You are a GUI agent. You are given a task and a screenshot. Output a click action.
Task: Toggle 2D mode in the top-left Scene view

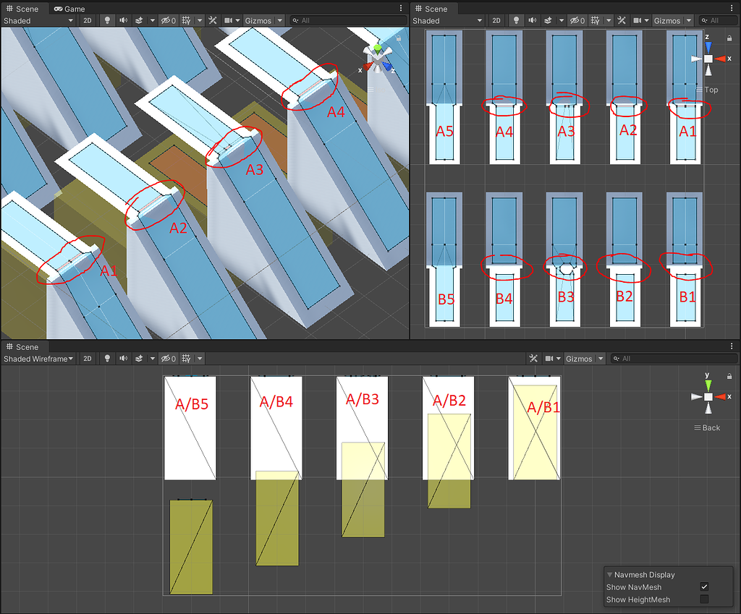87,20
